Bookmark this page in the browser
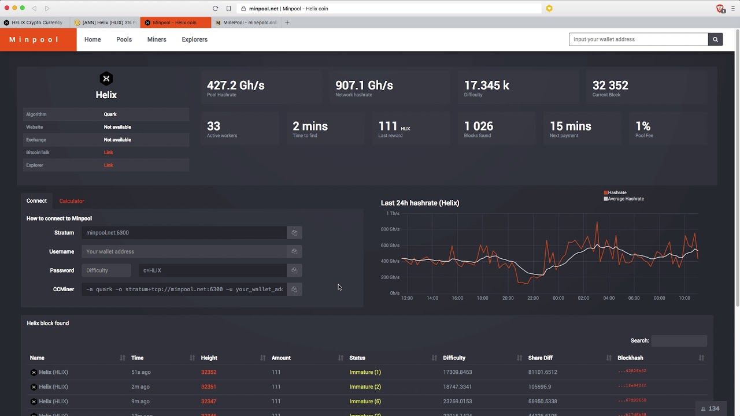The width and height of the screenshot is (740, 416). (229, 9)
